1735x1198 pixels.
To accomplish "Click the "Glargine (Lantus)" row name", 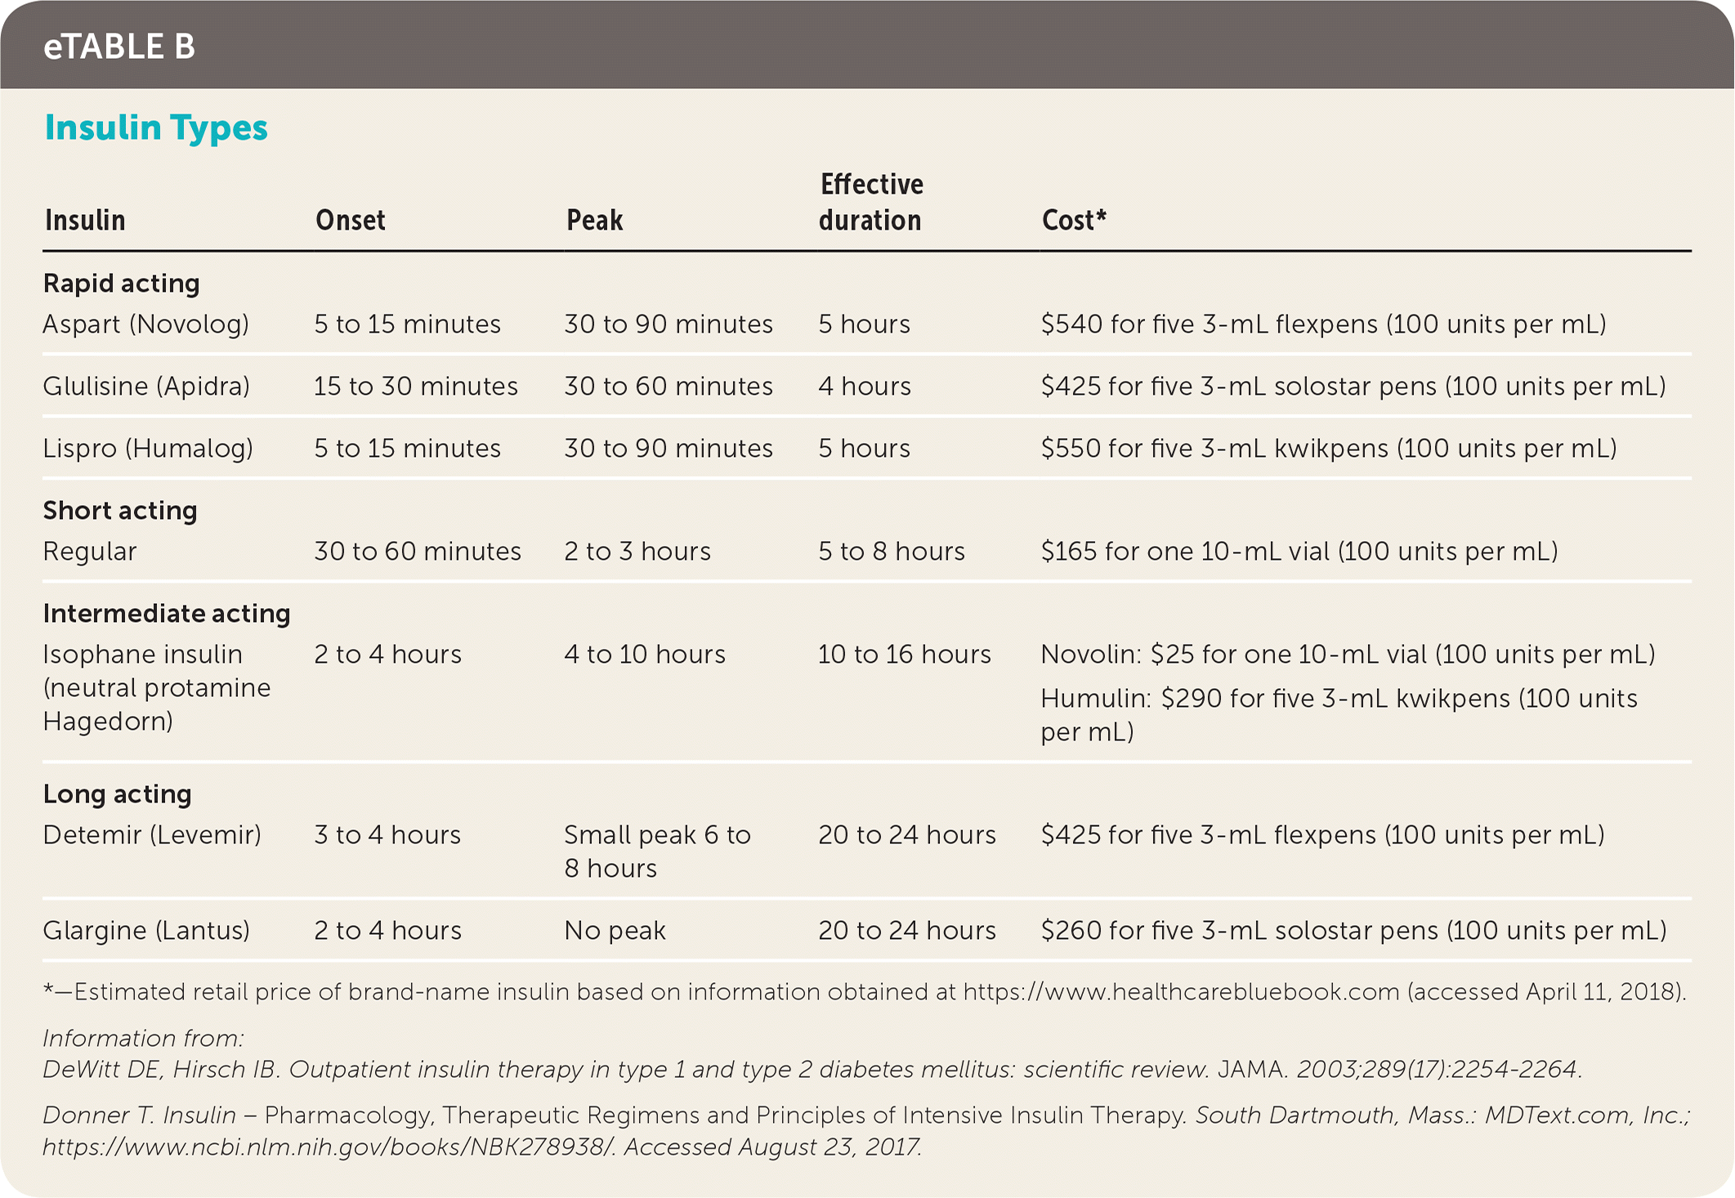I will [x=146, y=931].
